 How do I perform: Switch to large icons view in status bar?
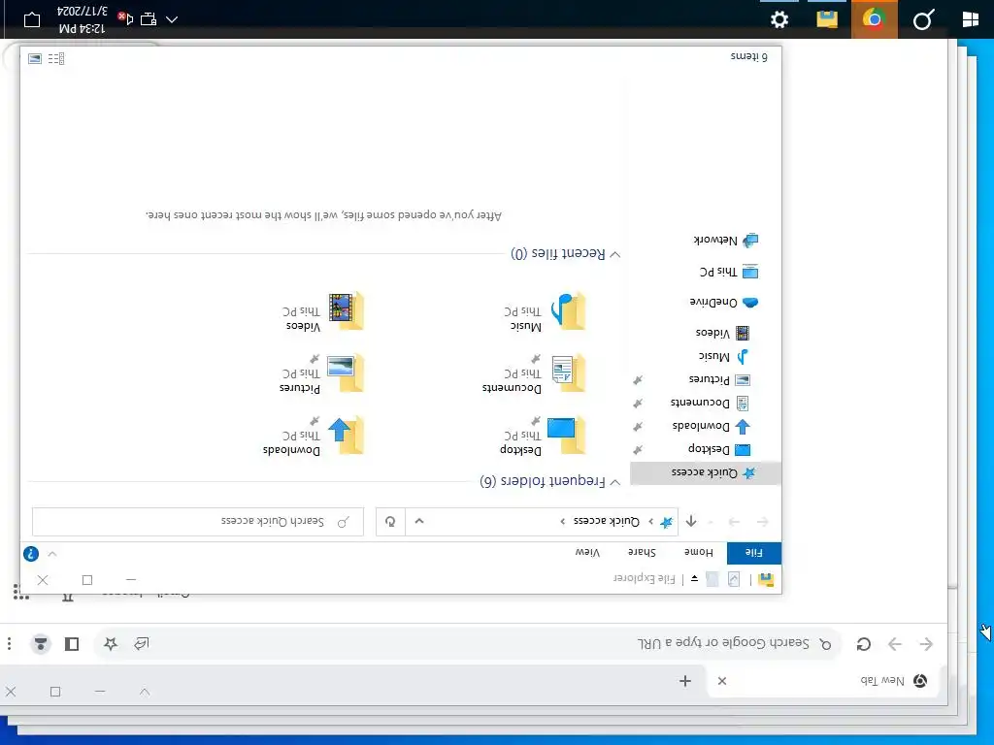point(35,58)
